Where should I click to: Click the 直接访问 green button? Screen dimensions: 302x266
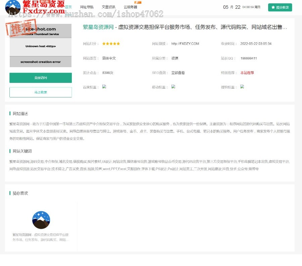point(41,78)
